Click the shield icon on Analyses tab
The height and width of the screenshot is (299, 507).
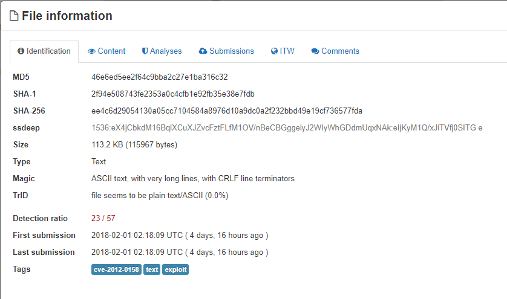(145, 51)
